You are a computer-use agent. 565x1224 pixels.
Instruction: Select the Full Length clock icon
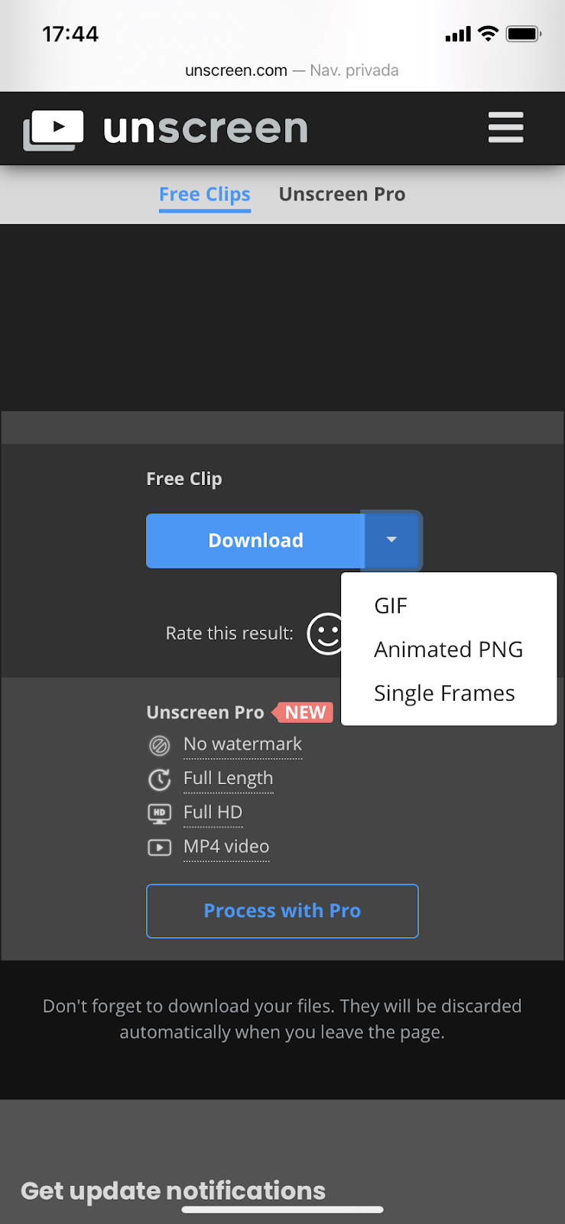[x=159, y=778]
